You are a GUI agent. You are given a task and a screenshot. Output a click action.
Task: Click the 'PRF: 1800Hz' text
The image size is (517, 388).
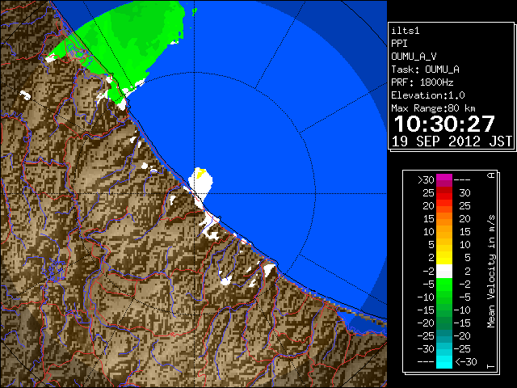pyautogui.click(x=422, y=82)
